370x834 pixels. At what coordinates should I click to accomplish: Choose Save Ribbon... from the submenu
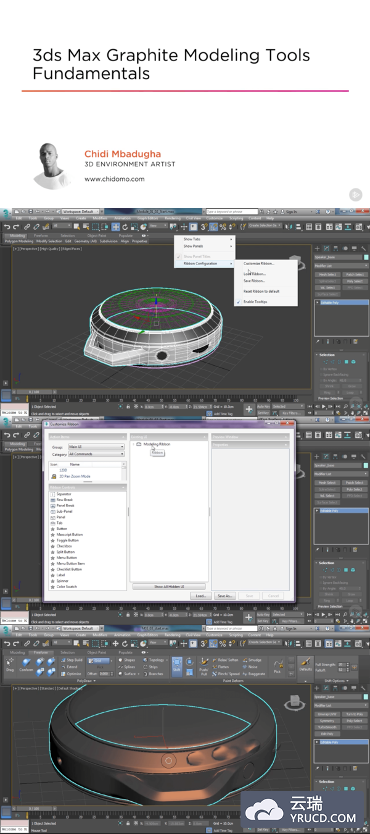tap(266, 280)
